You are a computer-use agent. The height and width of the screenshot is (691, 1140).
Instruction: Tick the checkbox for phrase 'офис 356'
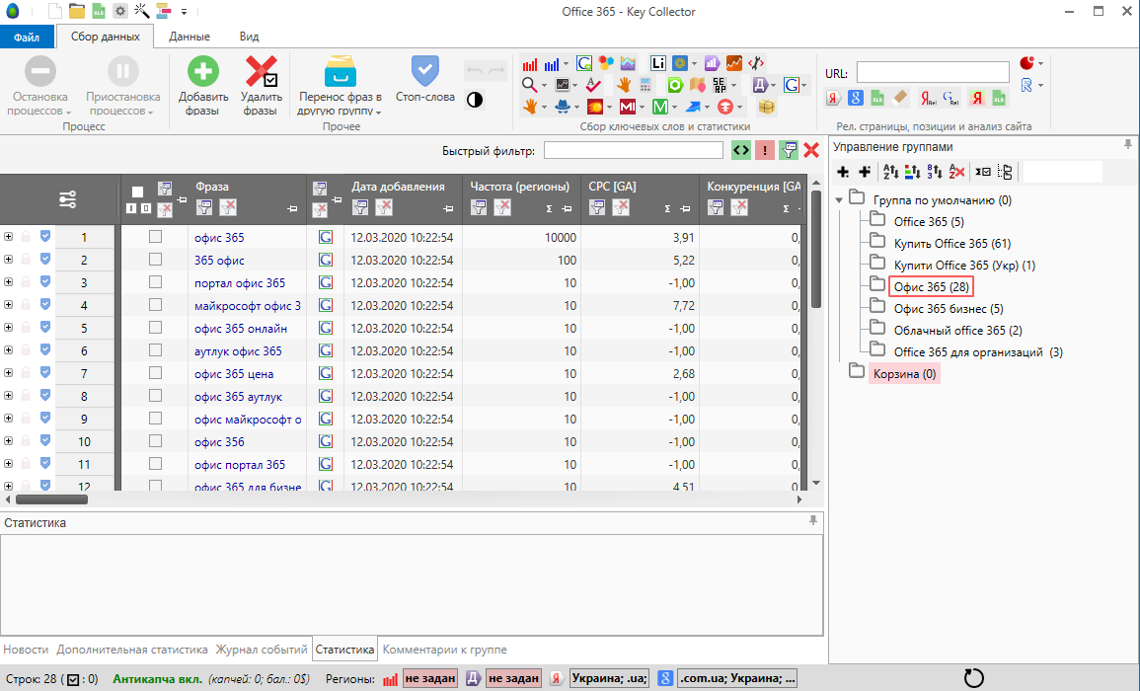click(x=155, y=441)
